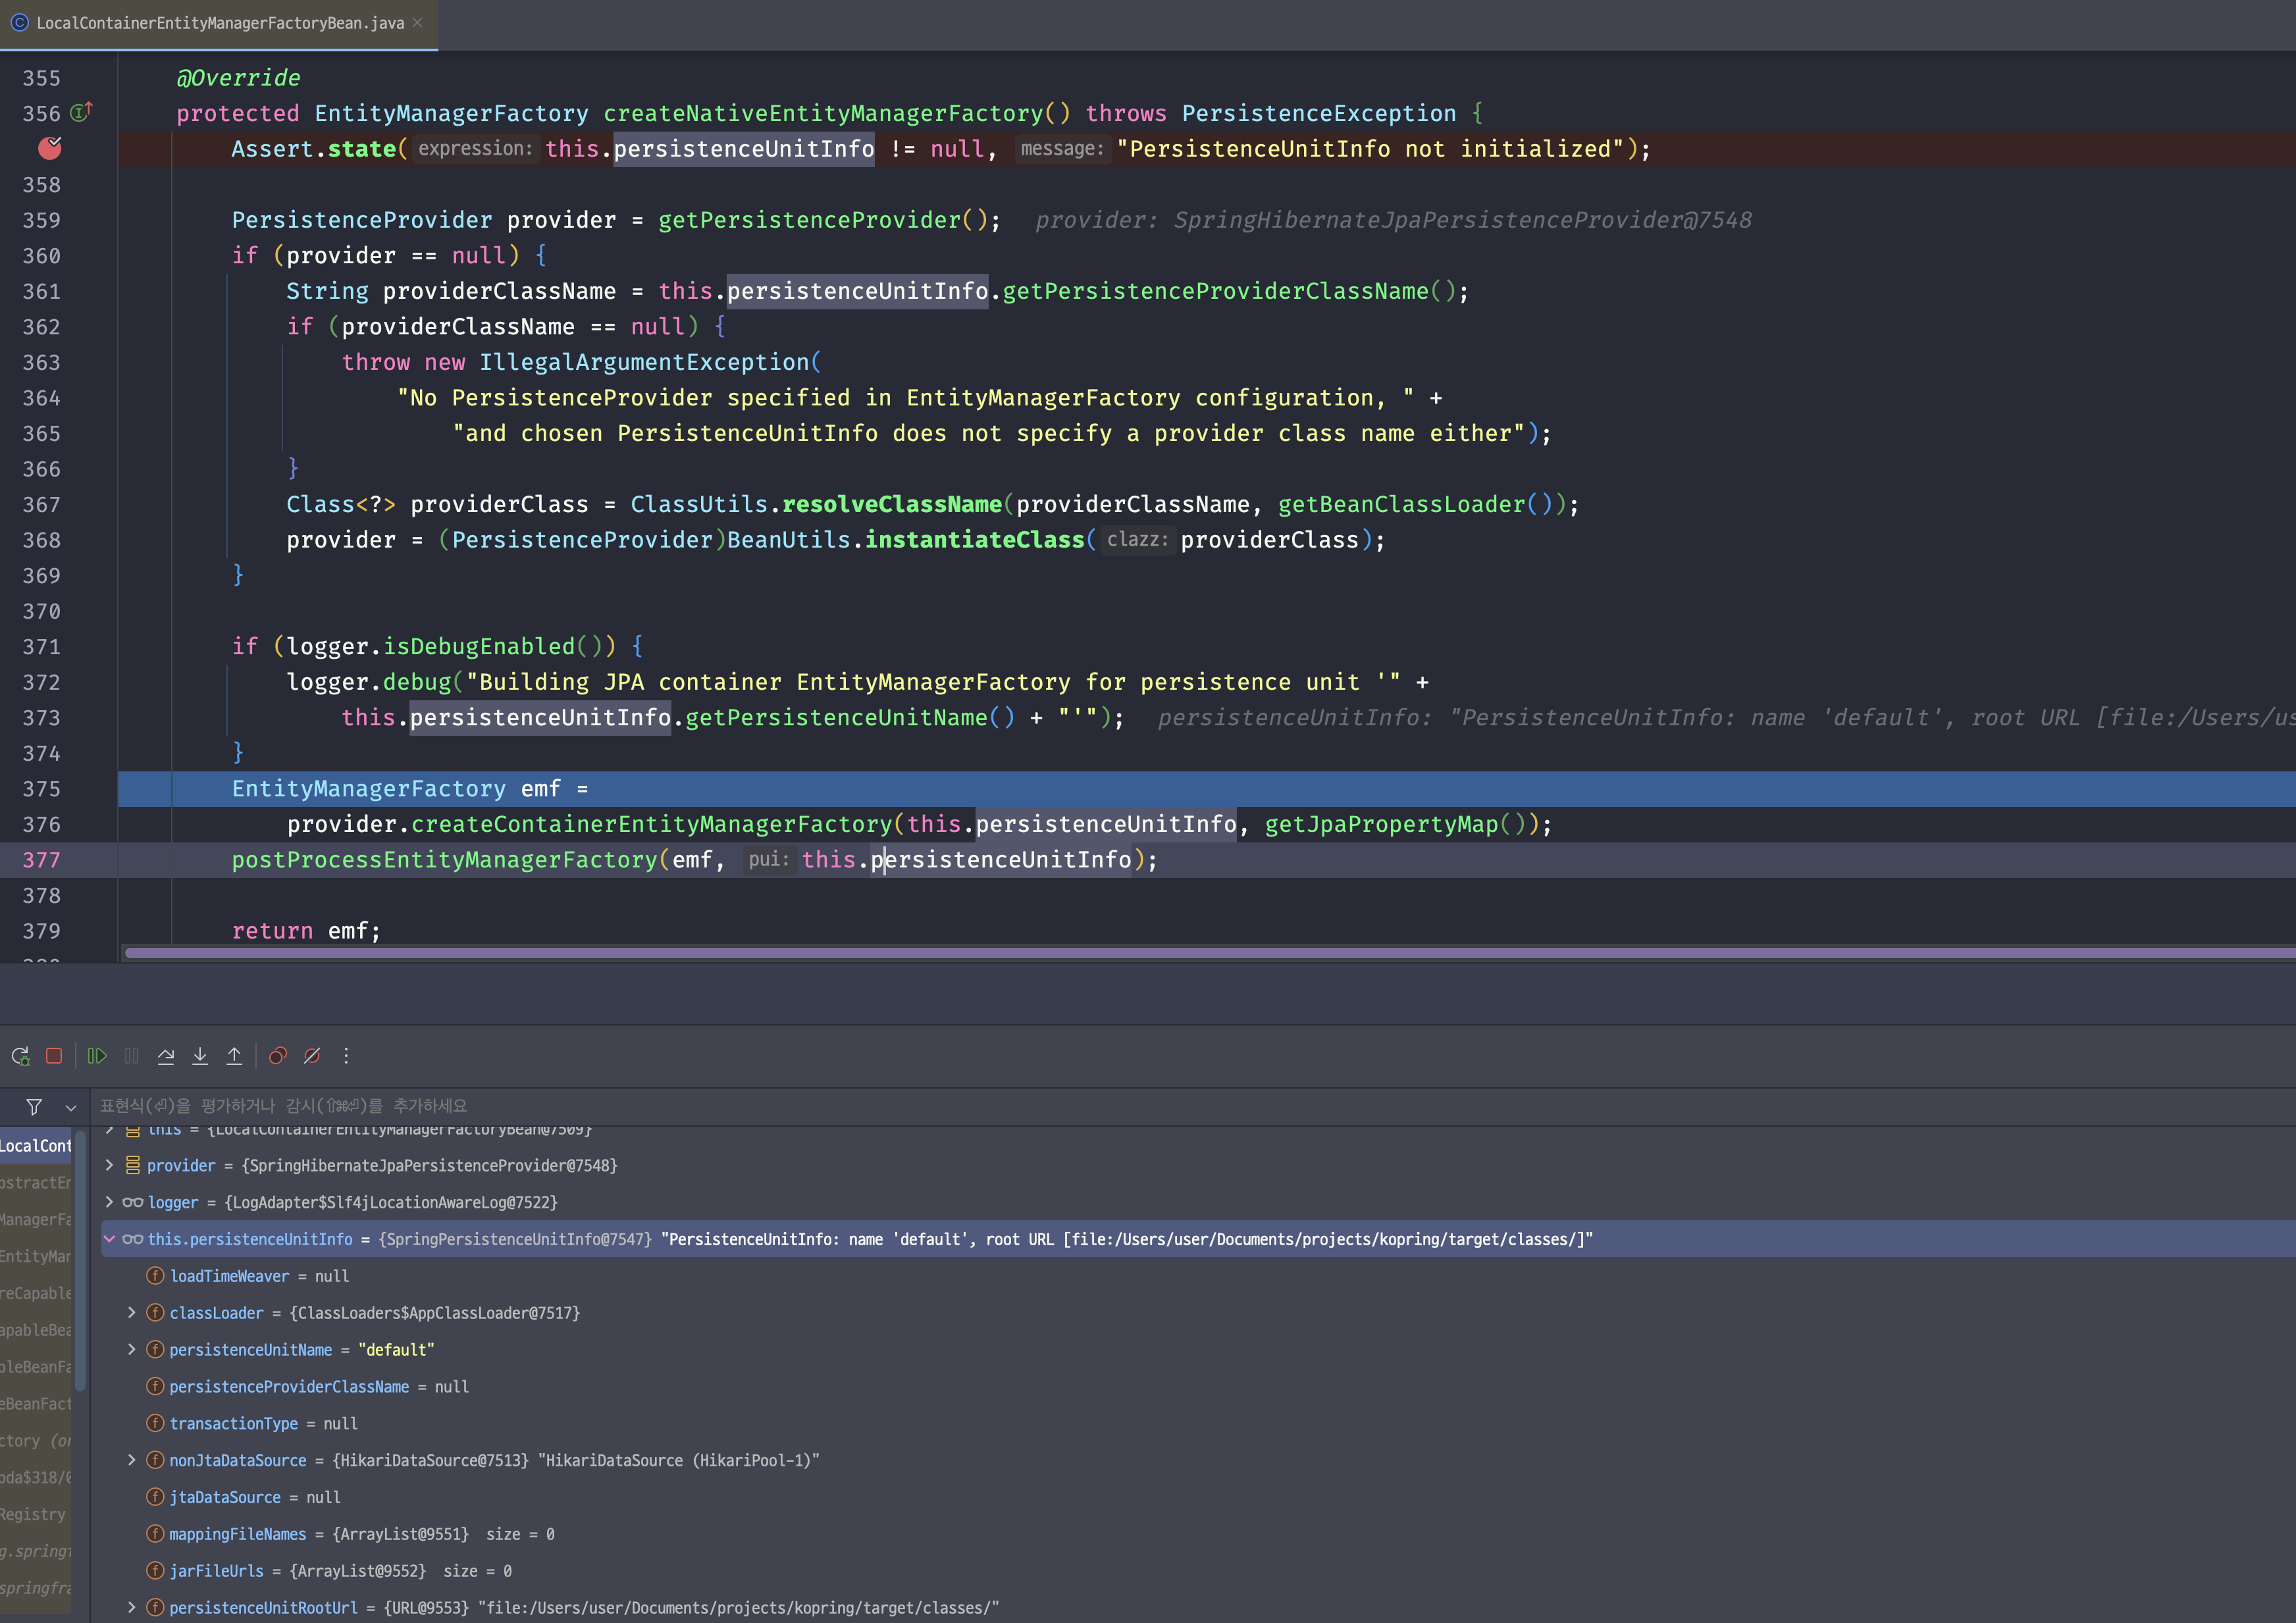The width and height of the screenshot is (2296, 1623).
Task: Click the field icon next to persistenceProviderClassName
Action: click(x=155, y=1387)
